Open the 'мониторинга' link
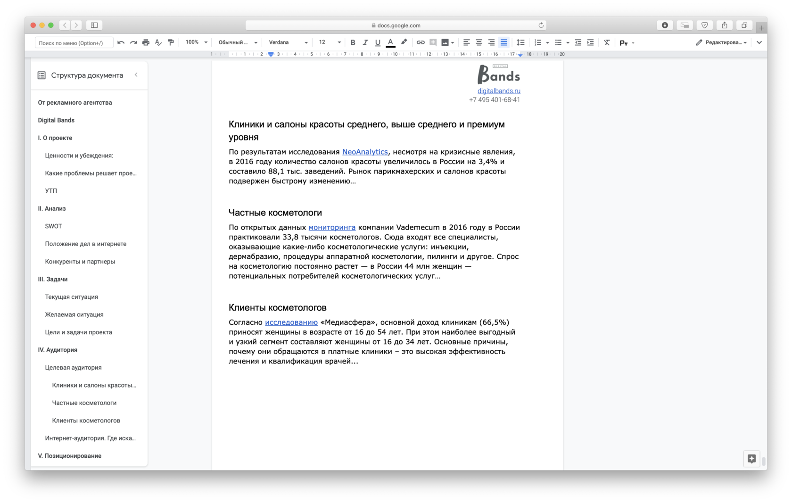This screenshot has width=792, height=503. [x=332, y=227]
